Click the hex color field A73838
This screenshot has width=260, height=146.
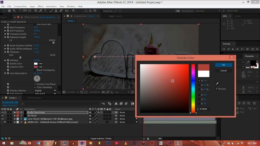click(204, 109)
